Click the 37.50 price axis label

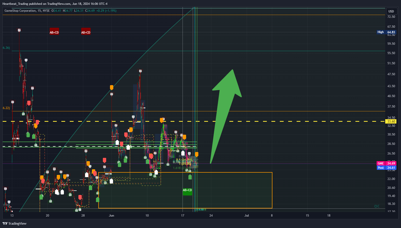tap(391, 107)
